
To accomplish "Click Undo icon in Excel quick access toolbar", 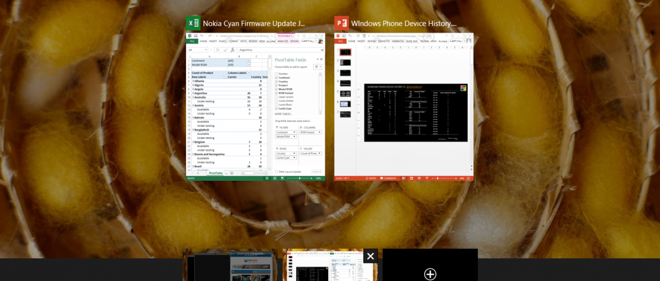I will coord(202,36).
